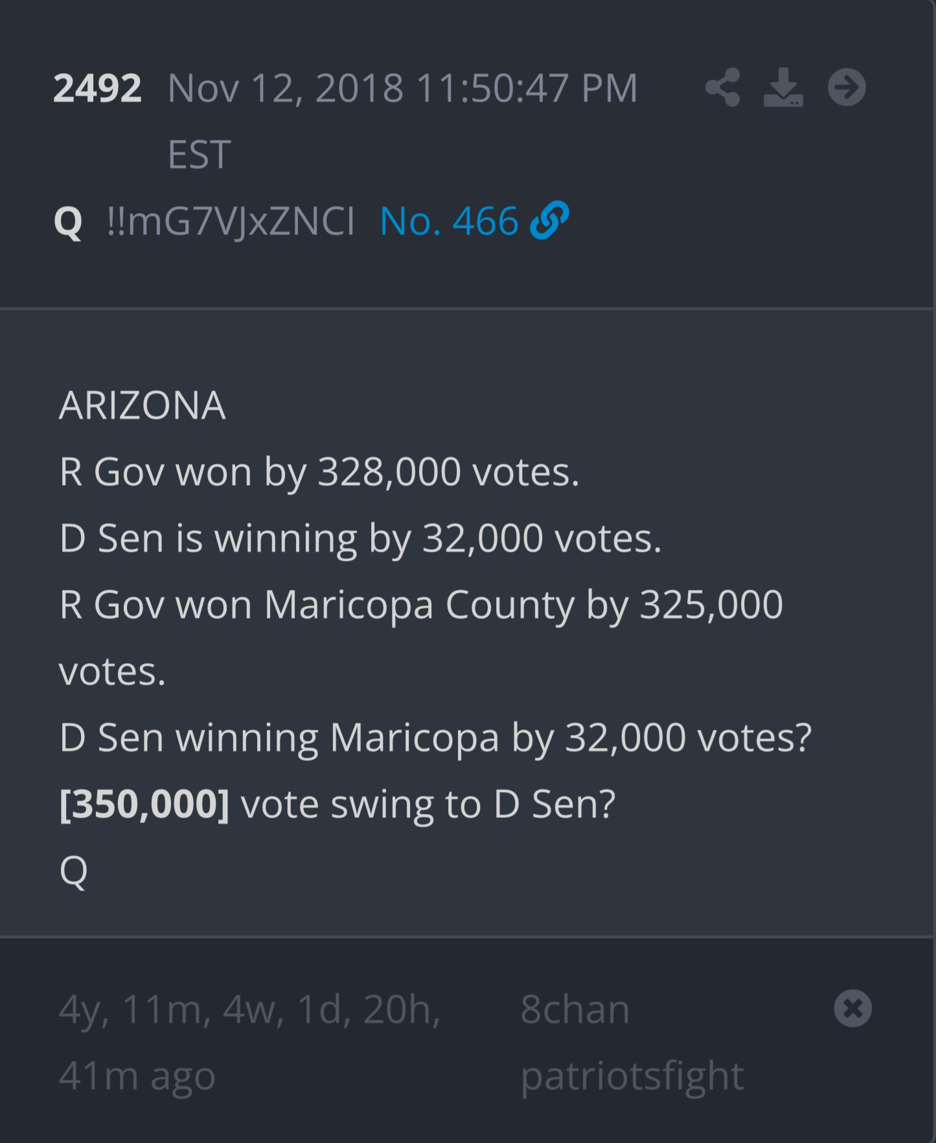
Task: Click the EST timezone label
Action: 199,155
